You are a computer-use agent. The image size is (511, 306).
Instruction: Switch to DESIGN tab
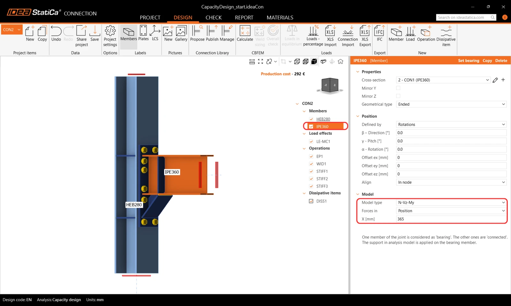183,18
